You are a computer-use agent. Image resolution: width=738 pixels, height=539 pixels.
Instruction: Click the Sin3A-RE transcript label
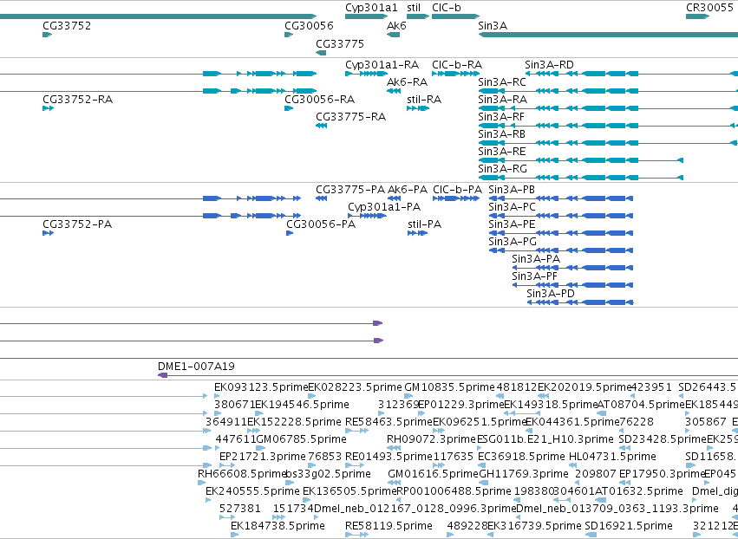click(x=502, y=152)
